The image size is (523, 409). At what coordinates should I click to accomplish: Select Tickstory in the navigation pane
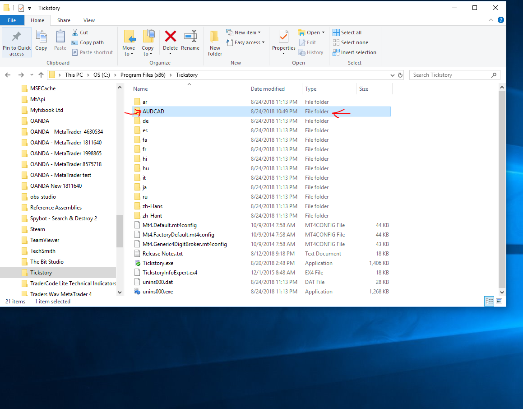click(x=41, y=273)
